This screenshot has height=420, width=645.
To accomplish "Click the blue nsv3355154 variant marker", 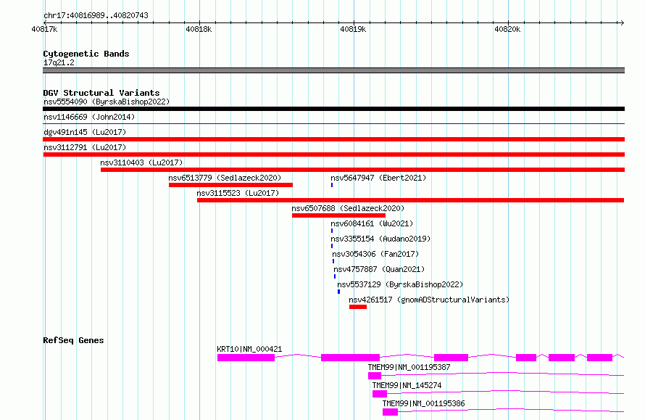I will pos(332,246).
